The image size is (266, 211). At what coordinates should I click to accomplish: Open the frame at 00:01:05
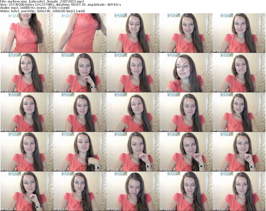[186, 33]
